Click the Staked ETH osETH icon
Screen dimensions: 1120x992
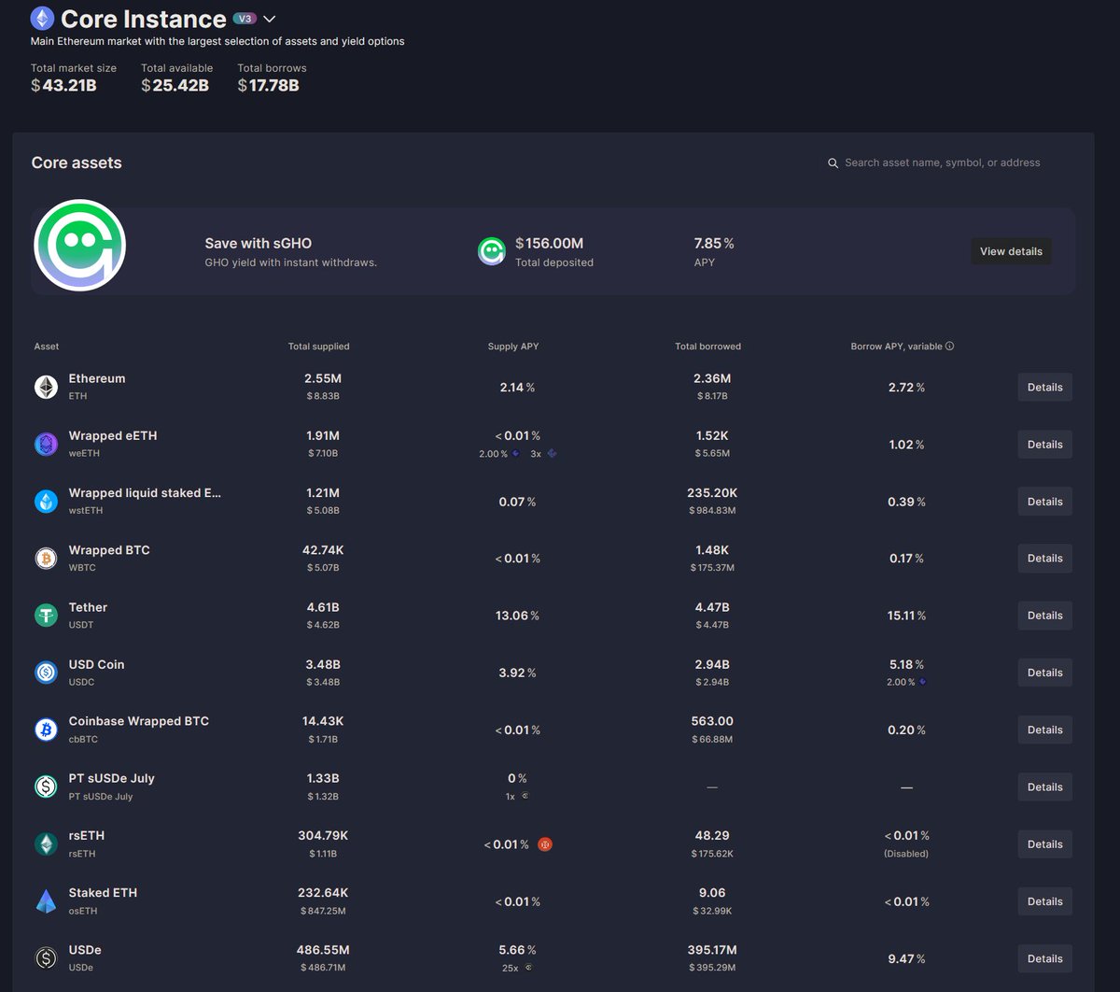[46, 901]
